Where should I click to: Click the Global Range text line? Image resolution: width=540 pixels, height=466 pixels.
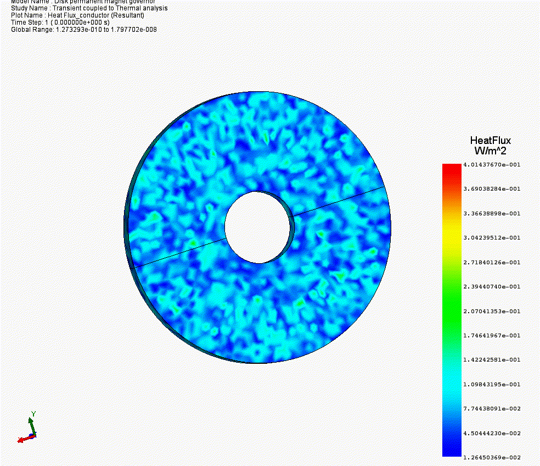click(83, 30)
